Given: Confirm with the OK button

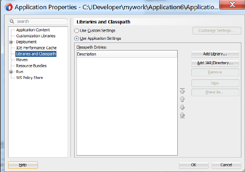Looking at the screenshot, I should pyautogui.click(x=193, y=165).
